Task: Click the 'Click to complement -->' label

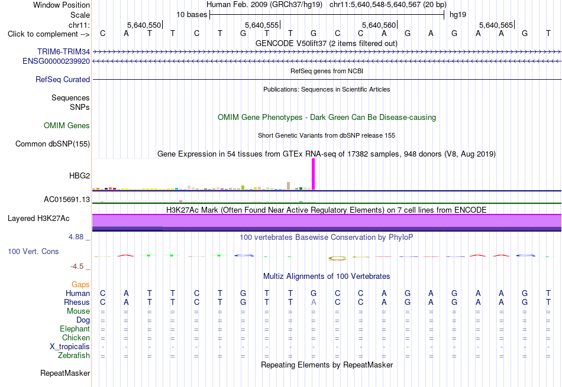Action: click(x=49, y=34)
